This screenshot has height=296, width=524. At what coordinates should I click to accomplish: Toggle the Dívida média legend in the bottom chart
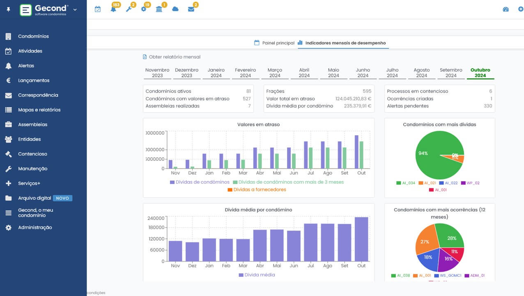tap(258, 275)
